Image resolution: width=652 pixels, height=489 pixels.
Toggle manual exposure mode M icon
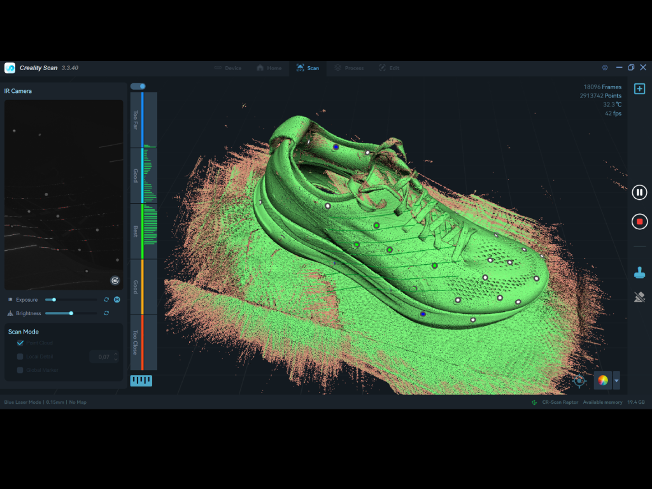click(117, 299)
